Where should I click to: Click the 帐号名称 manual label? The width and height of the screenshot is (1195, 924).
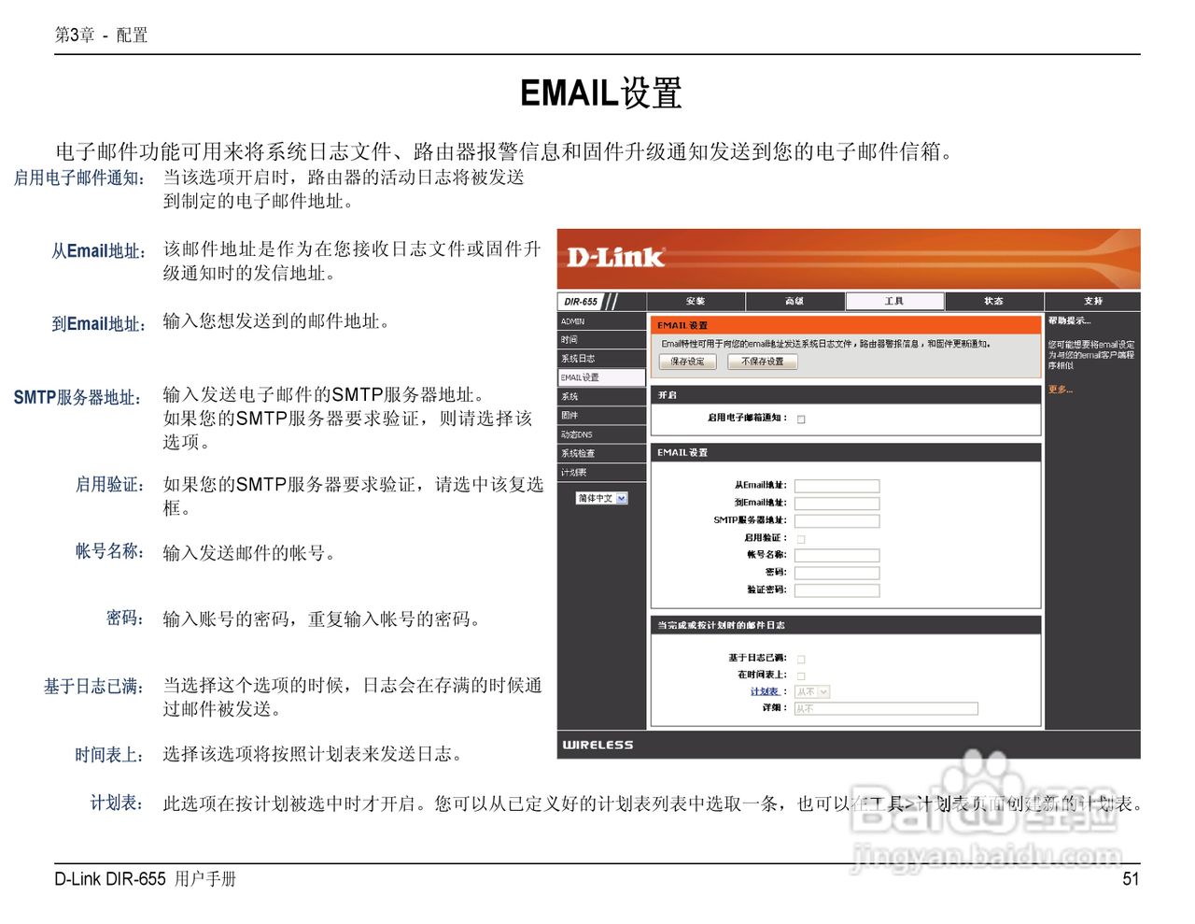point(110,551)
